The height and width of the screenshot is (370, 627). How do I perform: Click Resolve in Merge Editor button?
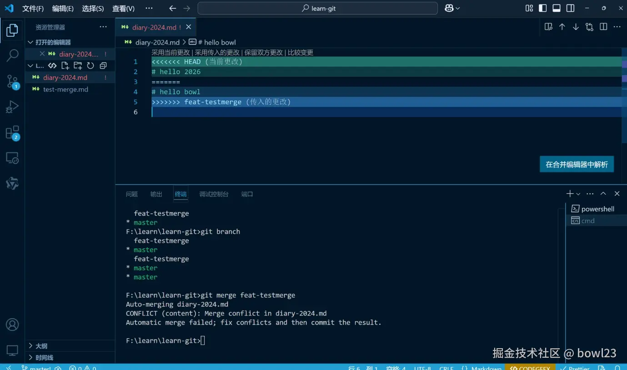pyautogui.click(x=577, y=165)
